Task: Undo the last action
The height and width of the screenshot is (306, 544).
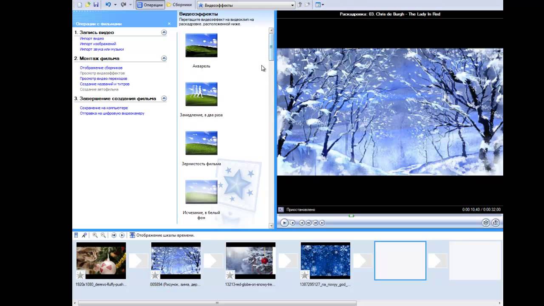Action: coord(108,5)
